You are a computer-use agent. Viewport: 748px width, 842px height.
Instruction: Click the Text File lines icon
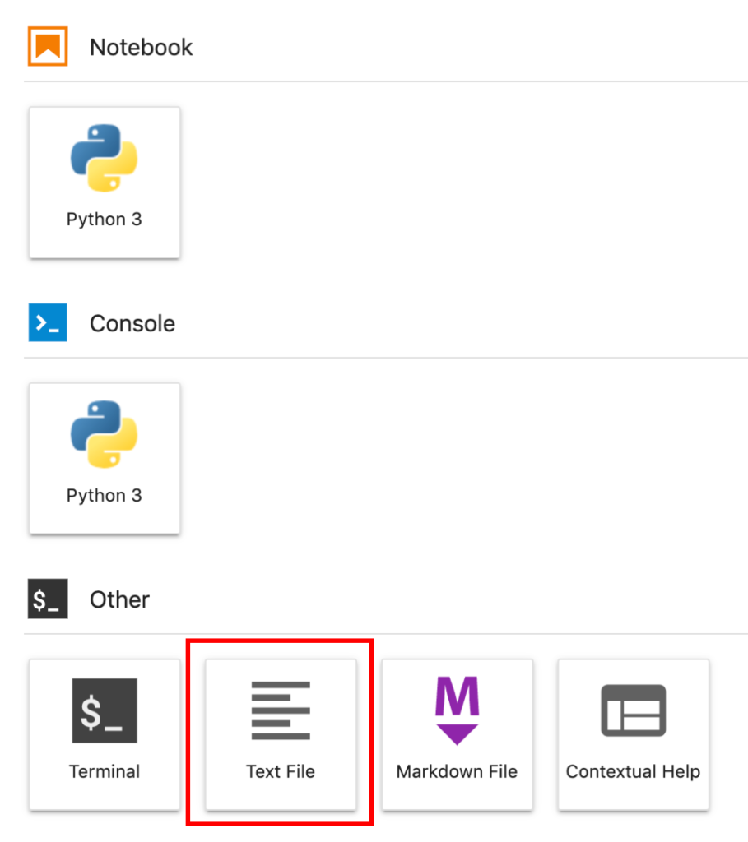click(x=281, y=710)
